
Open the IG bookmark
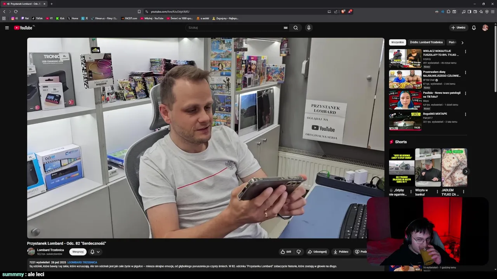tap(14, 18)
